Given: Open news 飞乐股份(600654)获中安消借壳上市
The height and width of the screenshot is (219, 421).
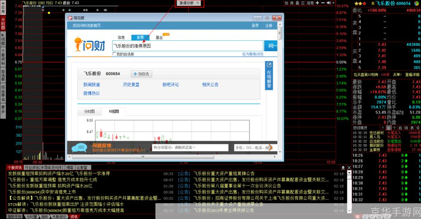Looking at the screenshot, I should pyautogui.click(x=42, y=192).
